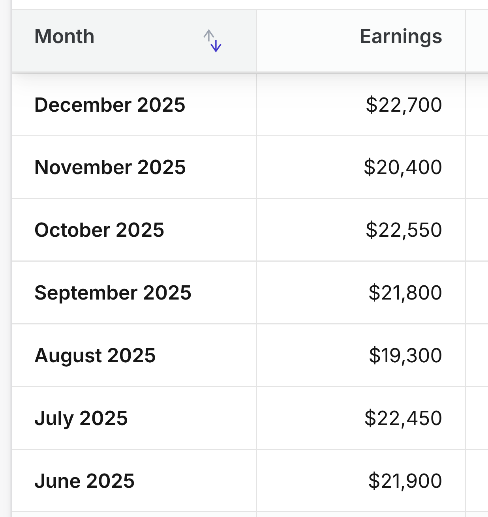Select the November 2025 month cell
The height and width of the screenshot is (517, 488).
(110, 167)
